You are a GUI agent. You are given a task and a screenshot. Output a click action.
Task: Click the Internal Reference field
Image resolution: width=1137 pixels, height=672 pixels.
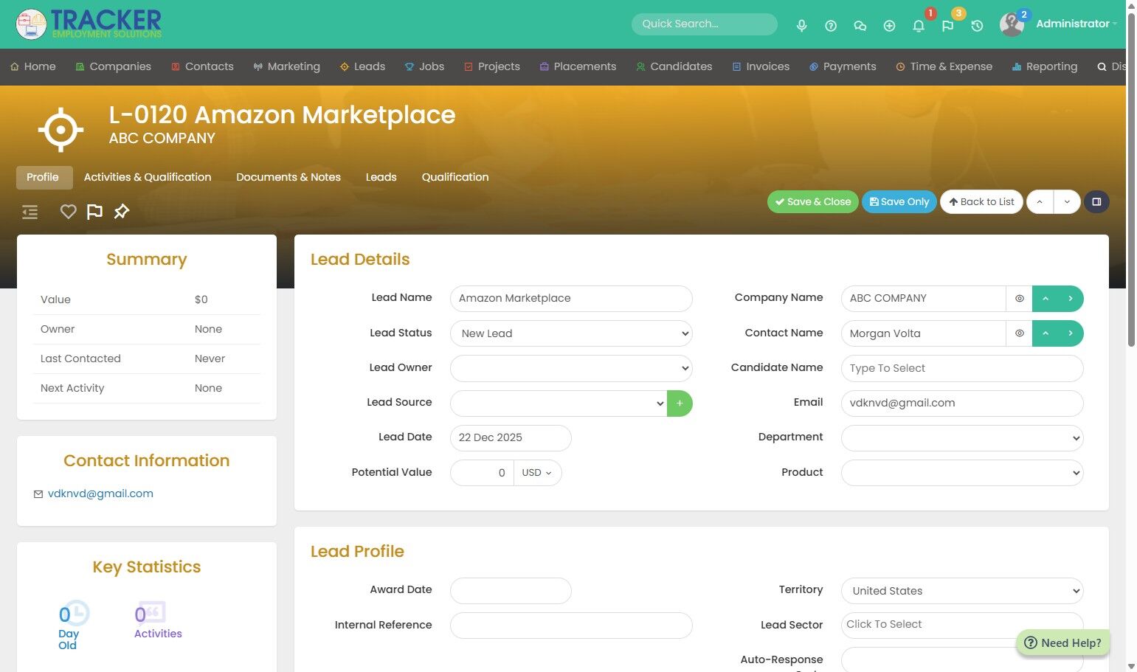pyautogui.click(x=571, y=626)
